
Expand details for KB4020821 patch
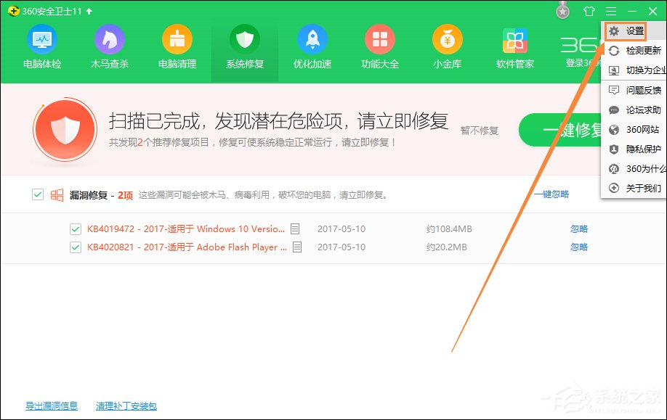coord(296,247)
